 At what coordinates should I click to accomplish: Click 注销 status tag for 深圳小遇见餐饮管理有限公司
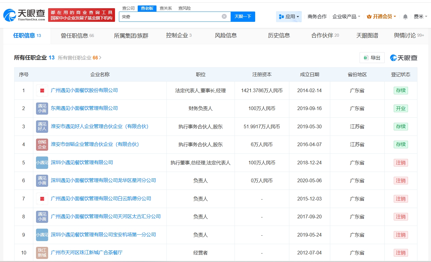[401, 163]
